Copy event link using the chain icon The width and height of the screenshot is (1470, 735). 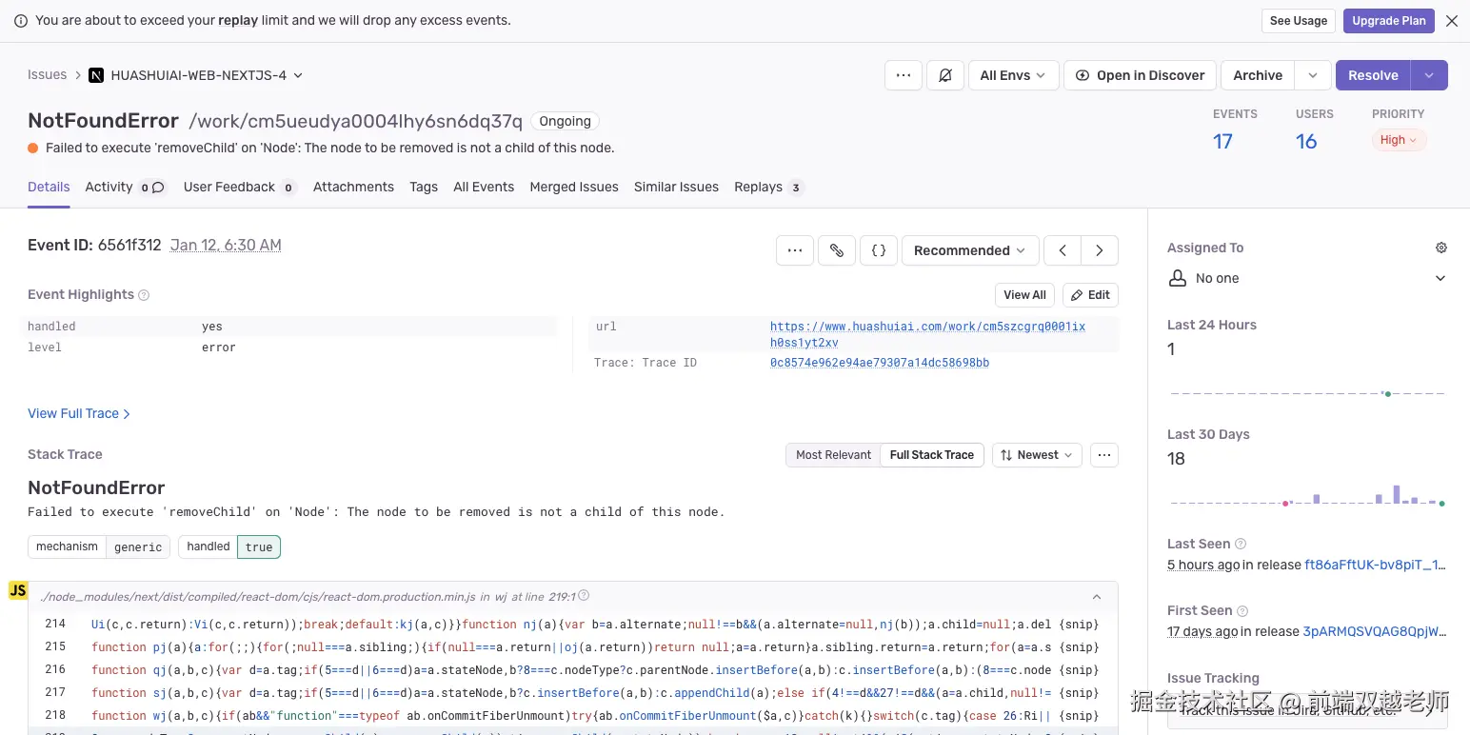click(836, 250)
